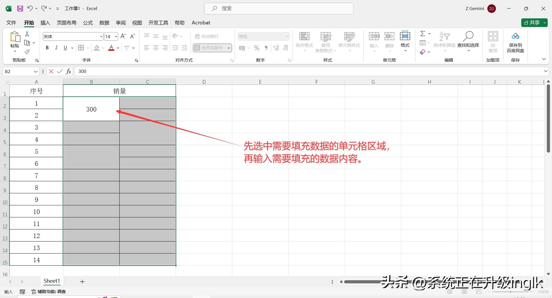The height and width of the screenshot is (298, 552).
Task: Click the search box at the top
Action: coord(279,9)
